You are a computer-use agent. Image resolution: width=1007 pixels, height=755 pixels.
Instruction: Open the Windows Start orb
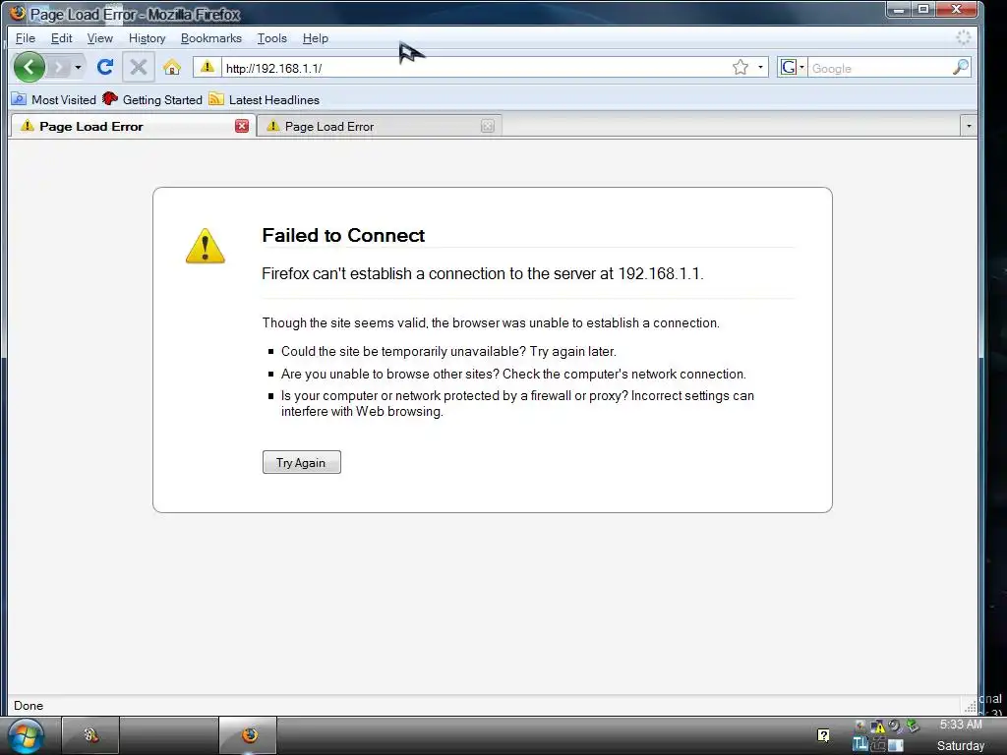[26, 736]
